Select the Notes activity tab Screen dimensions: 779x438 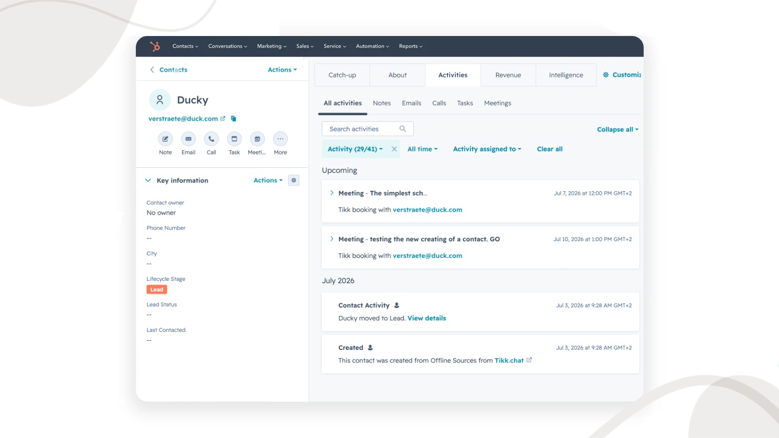(x=382, y=103)
